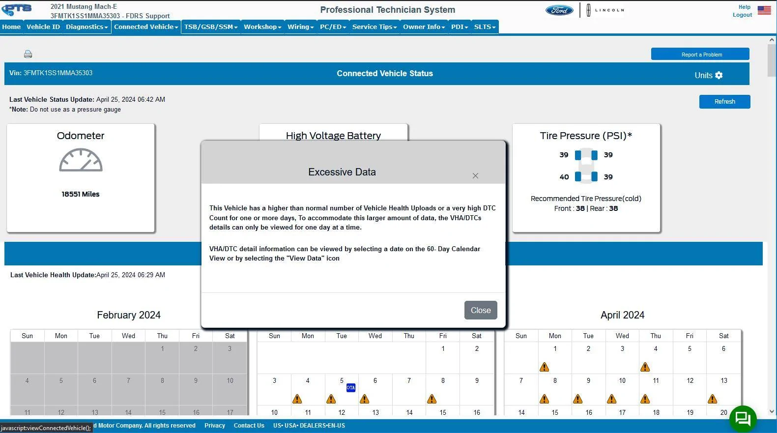Click the February 2024 calendar heading
The image size is (777, 433).
129,315
